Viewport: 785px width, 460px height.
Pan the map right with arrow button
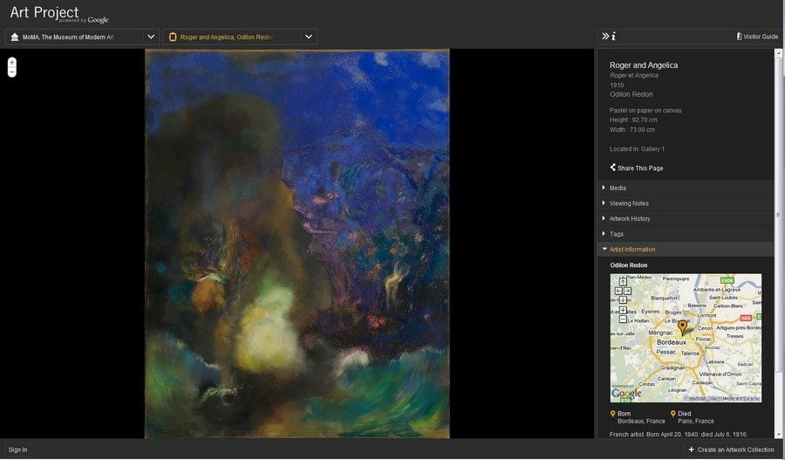[x=627, y=291]
